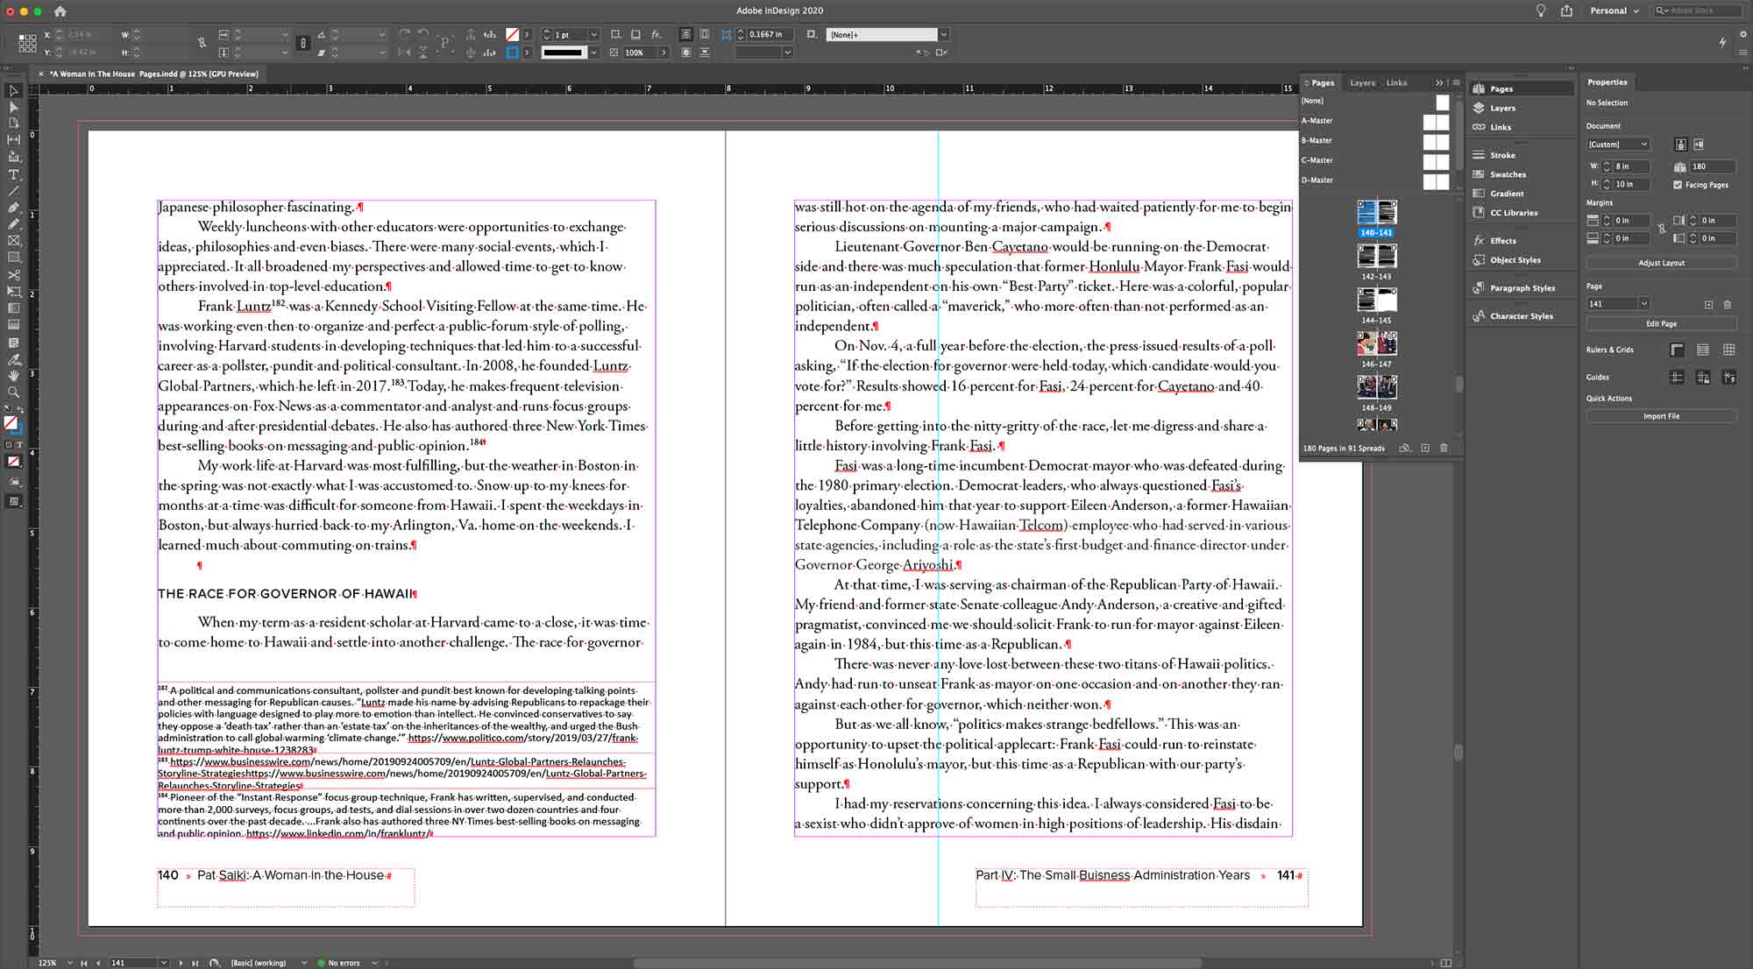
Task: Select the Rectangle Frame tool
Action: [x=13, y=241]
